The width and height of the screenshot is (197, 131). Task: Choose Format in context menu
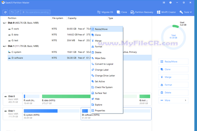click(x=107, y=46)
